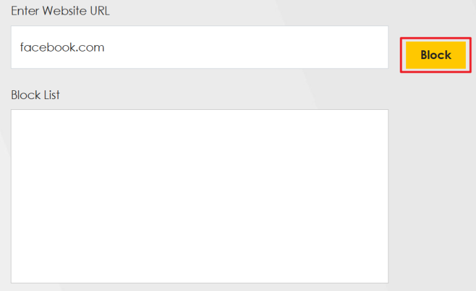Focus the Enter Website URL field
Image resolution: width=476 pixels, height=291 pixels.
click(x=200, y=47)
